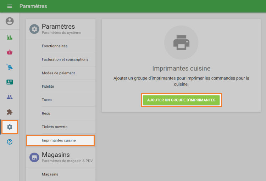Image resolution: width=266 pixels, height=181 pixels.
Task: Select the settings gear icon in sidebar
Action: (10, 127)
